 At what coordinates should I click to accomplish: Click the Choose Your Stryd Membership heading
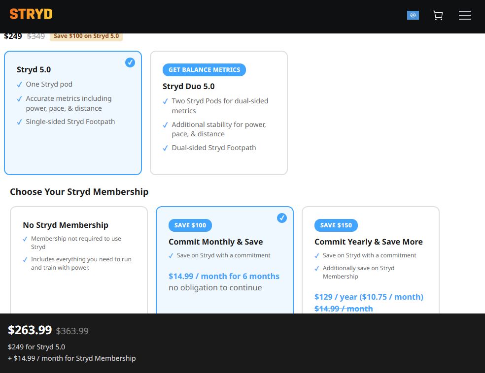(79, 192)
